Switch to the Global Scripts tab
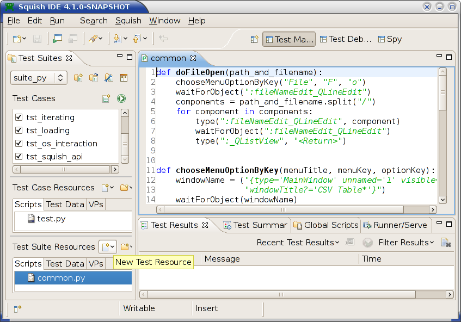461x322 pixels. pyautogui.click(x=325, y=225)
